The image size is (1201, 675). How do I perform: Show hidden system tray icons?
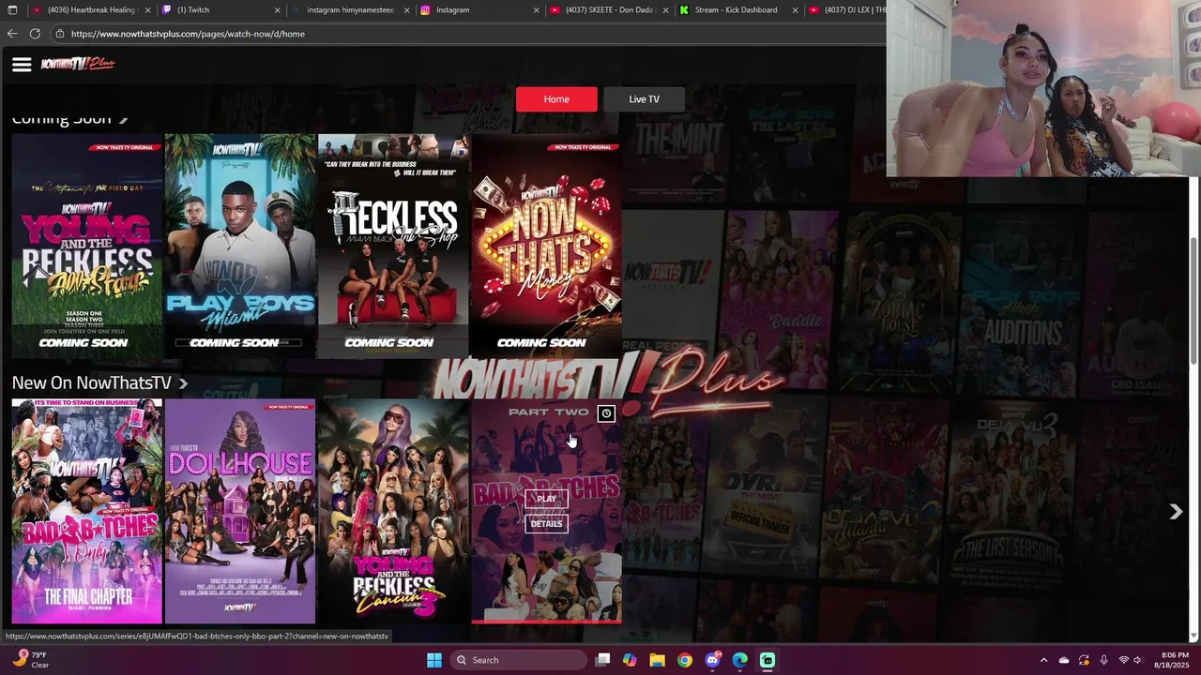(1043, 660)
